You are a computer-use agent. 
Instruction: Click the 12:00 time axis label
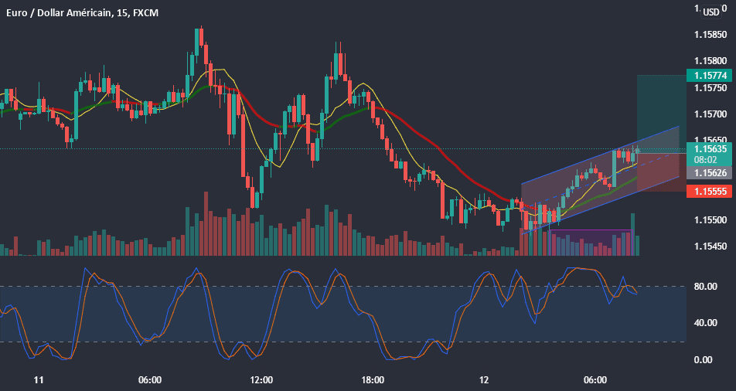coord(261,379)
